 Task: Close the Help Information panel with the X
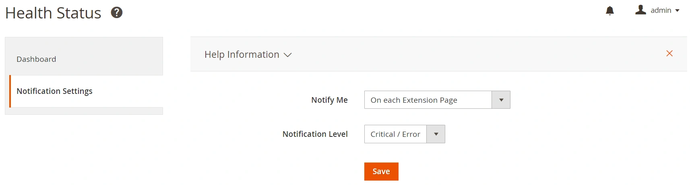coord(669,53)
